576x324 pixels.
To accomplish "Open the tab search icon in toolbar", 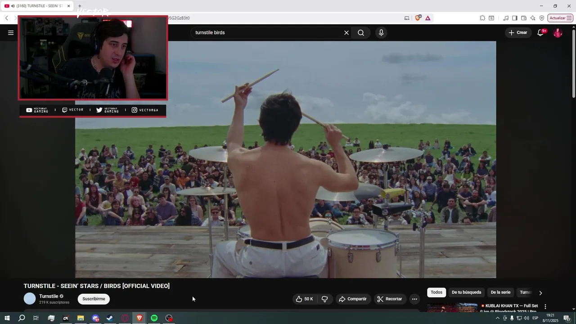I will point(491,18).
